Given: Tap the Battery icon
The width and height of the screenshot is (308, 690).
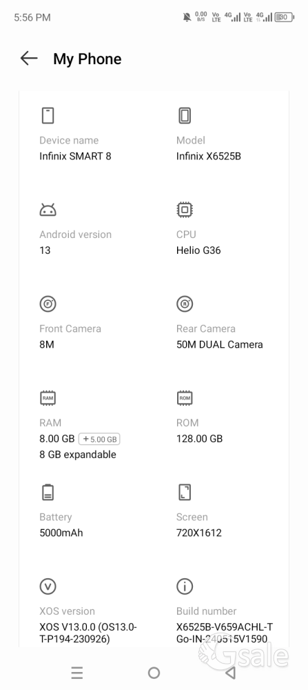Looking at the screenshot, I should pos(48,492).
